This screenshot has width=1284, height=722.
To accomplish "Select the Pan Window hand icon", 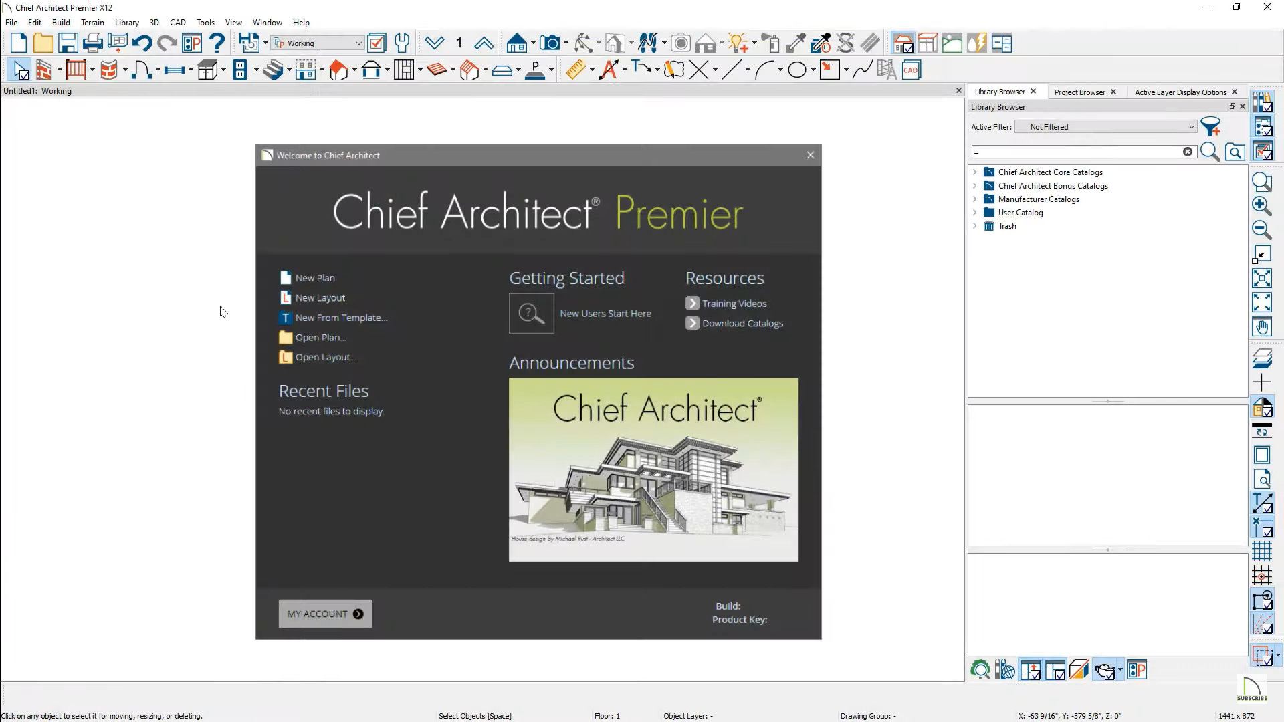I will [1262, 327].
